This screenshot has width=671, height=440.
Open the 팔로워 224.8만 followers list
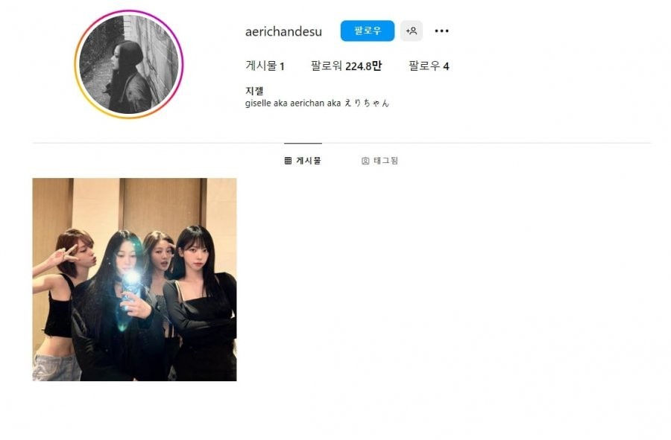point(346,66)
